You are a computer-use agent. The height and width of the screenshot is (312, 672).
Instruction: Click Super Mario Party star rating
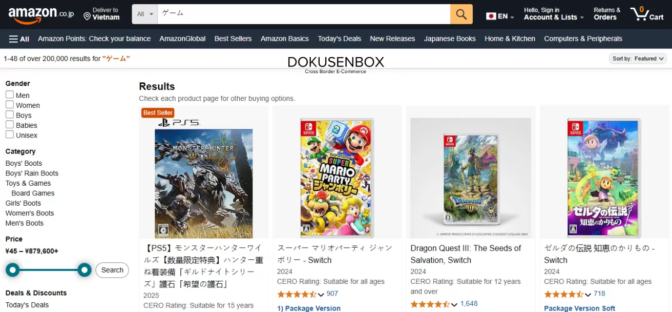tap(297, 294)
